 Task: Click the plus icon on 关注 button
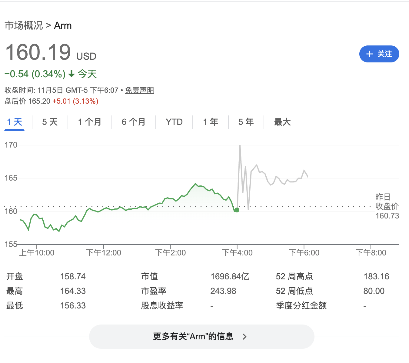pyautogui.click(x=369, y=54)
